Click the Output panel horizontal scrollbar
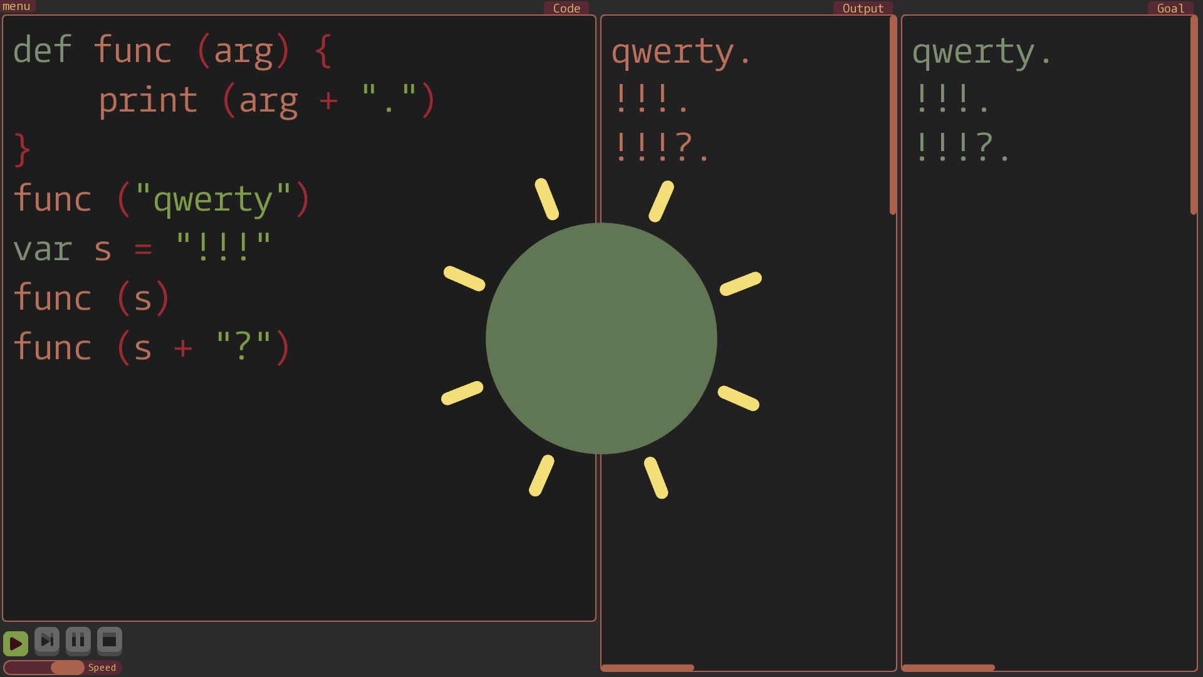The width and height of the screenshot is (1203, 677). 647,668
